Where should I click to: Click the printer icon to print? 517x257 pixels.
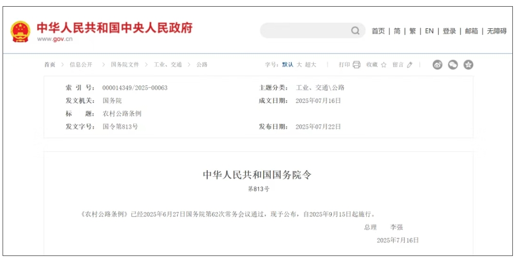coord(356,65)
